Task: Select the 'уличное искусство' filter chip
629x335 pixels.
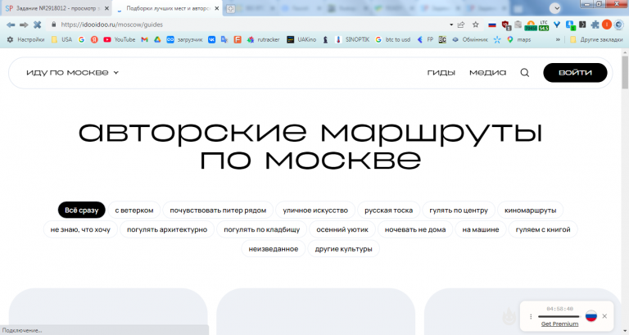Action: 315,210
